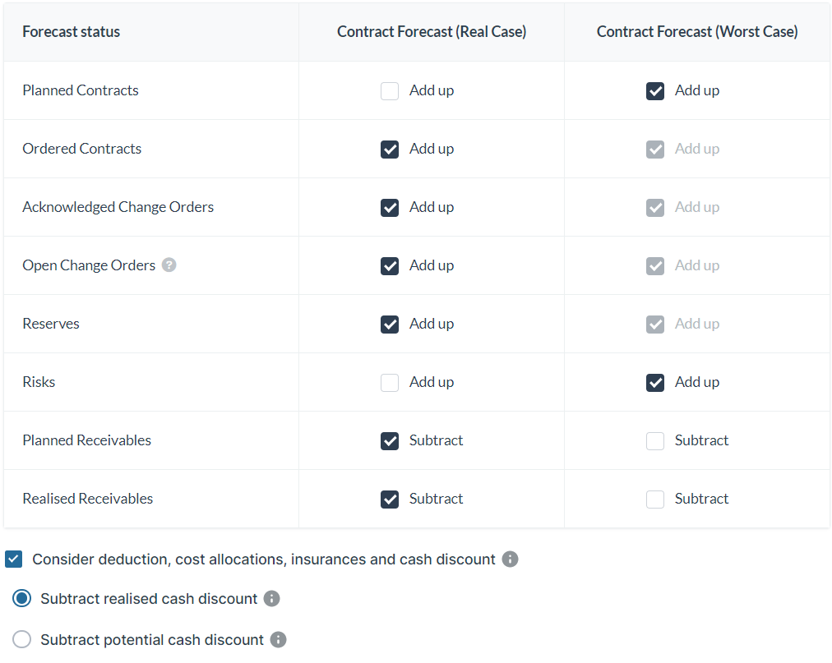Check Planned Receivables Subtract in Worst Case
Image resolution: width=832 pixels, height=663 pixels.
(654, 440)
